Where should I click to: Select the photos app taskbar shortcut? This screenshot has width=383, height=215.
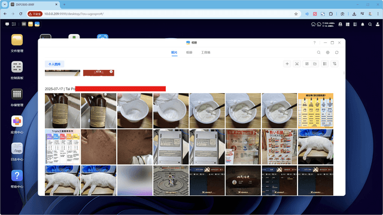click(x=37, y=24)
